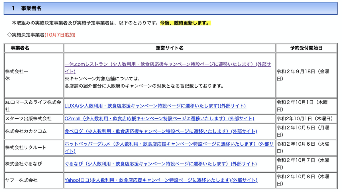Click the date 令和２年10月８日（木曜日）

303,180
